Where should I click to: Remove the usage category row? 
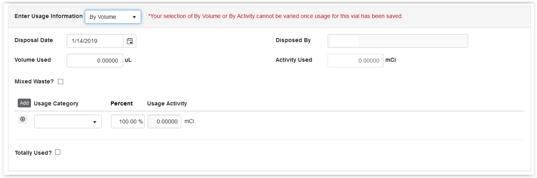pos(23,119)
